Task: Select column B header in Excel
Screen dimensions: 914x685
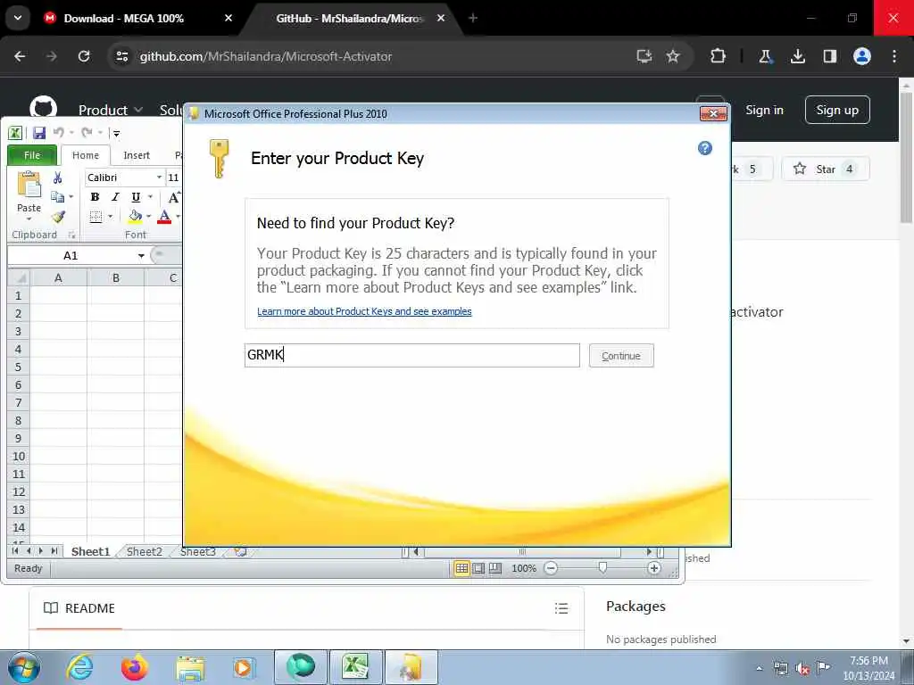Action: pyautogui.click(x=115, y=278)
